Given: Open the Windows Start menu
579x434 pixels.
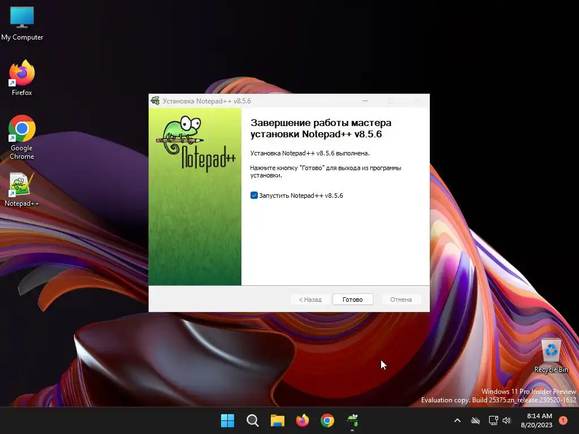Looking at the screenshot, I should click(227, 420).
